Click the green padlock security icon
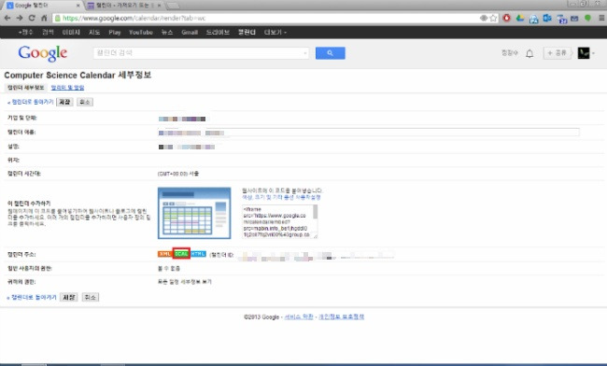Viewport: 607px width, 366px height. (x=57, y=18)
